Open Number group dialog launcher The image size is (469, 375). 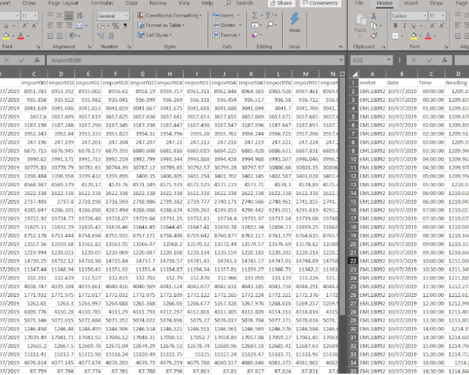pos(129,47)
